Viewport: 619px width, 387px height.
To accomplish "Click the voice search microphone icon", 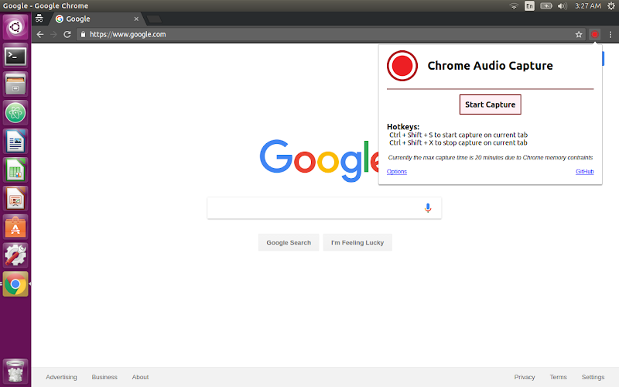I will (428, 207).
